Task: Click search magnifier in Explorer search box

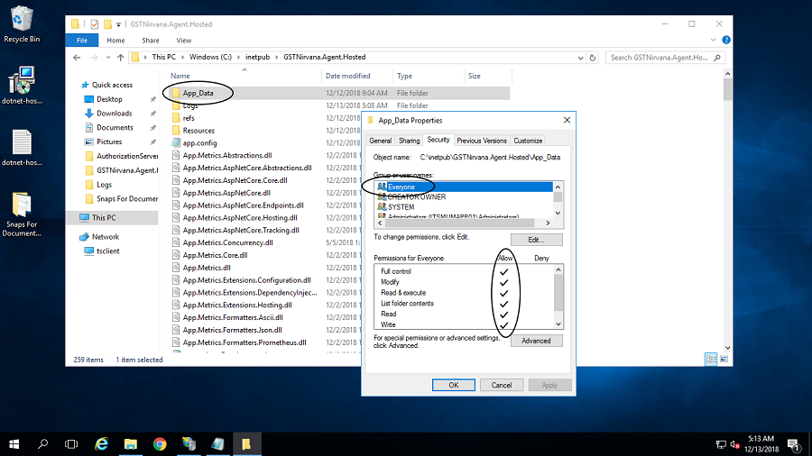Action: pos(717,58)
